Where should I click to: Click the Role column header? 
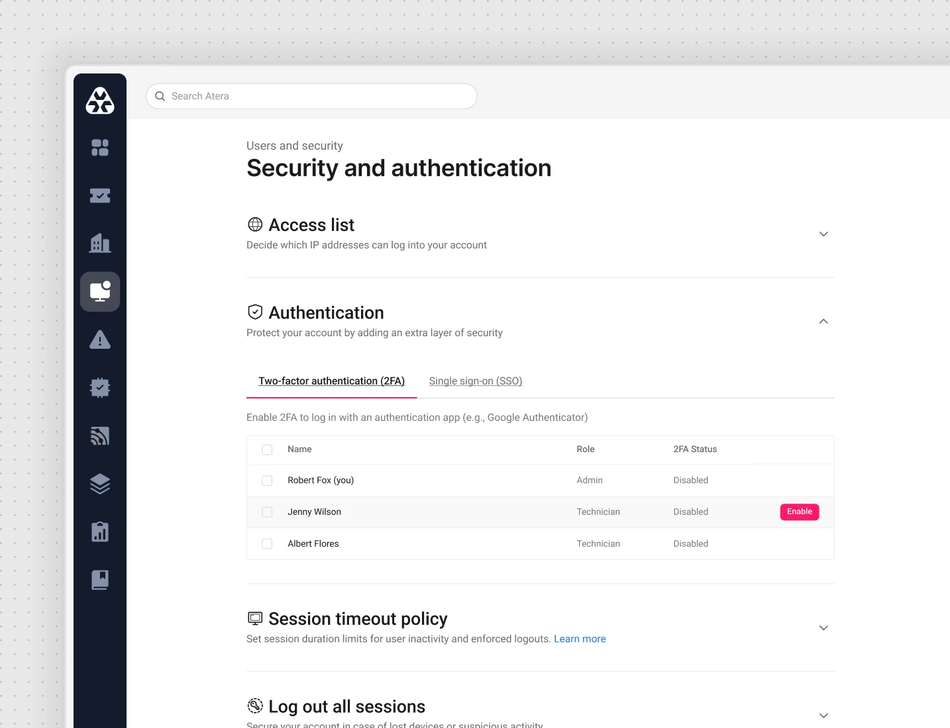[586, 449]
